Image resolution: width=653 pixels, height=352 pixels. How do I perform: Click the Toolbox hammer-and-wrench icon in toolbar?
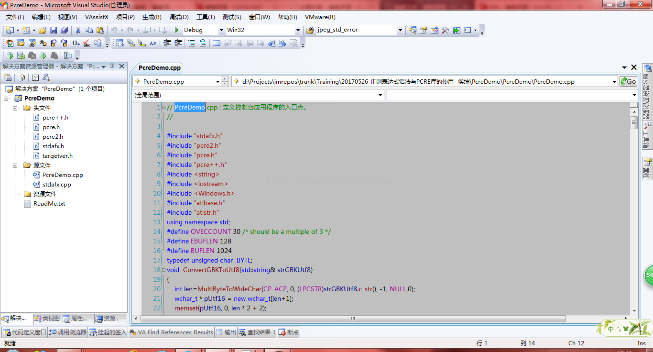tap(445, 30)
